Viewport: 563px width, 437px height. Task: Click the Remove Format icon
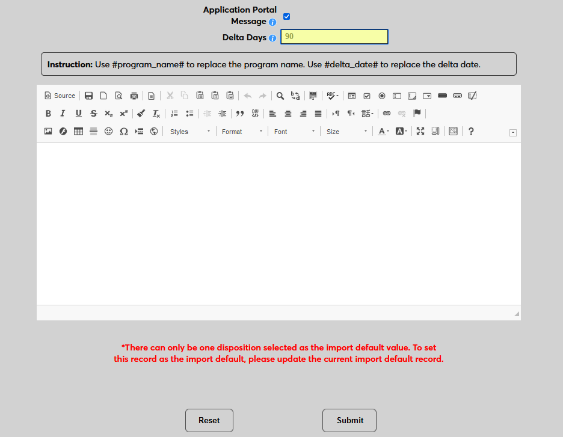(156, 114)
